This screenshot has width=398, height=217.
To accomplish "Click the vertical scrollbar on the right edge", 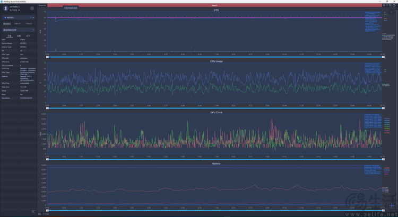I will (x=397, y=109).
